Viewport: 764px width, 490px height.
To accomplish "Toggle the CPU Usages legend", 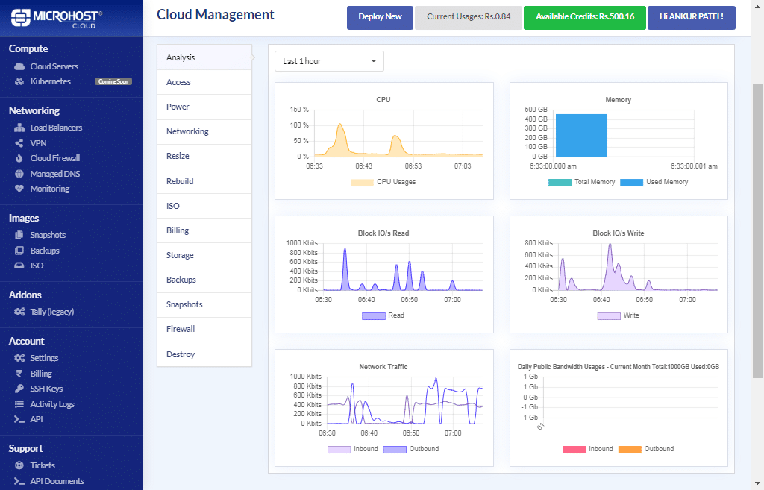I will pyautogui.click(x=386, y=183).
